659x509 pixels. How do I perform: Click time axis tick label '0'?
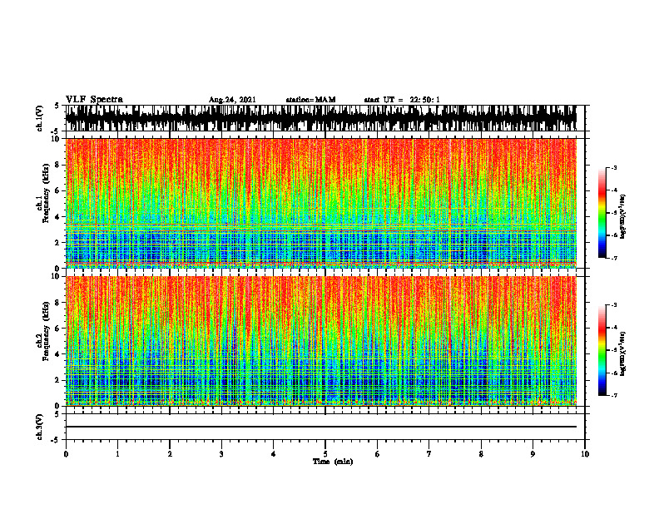pos(66,454)
